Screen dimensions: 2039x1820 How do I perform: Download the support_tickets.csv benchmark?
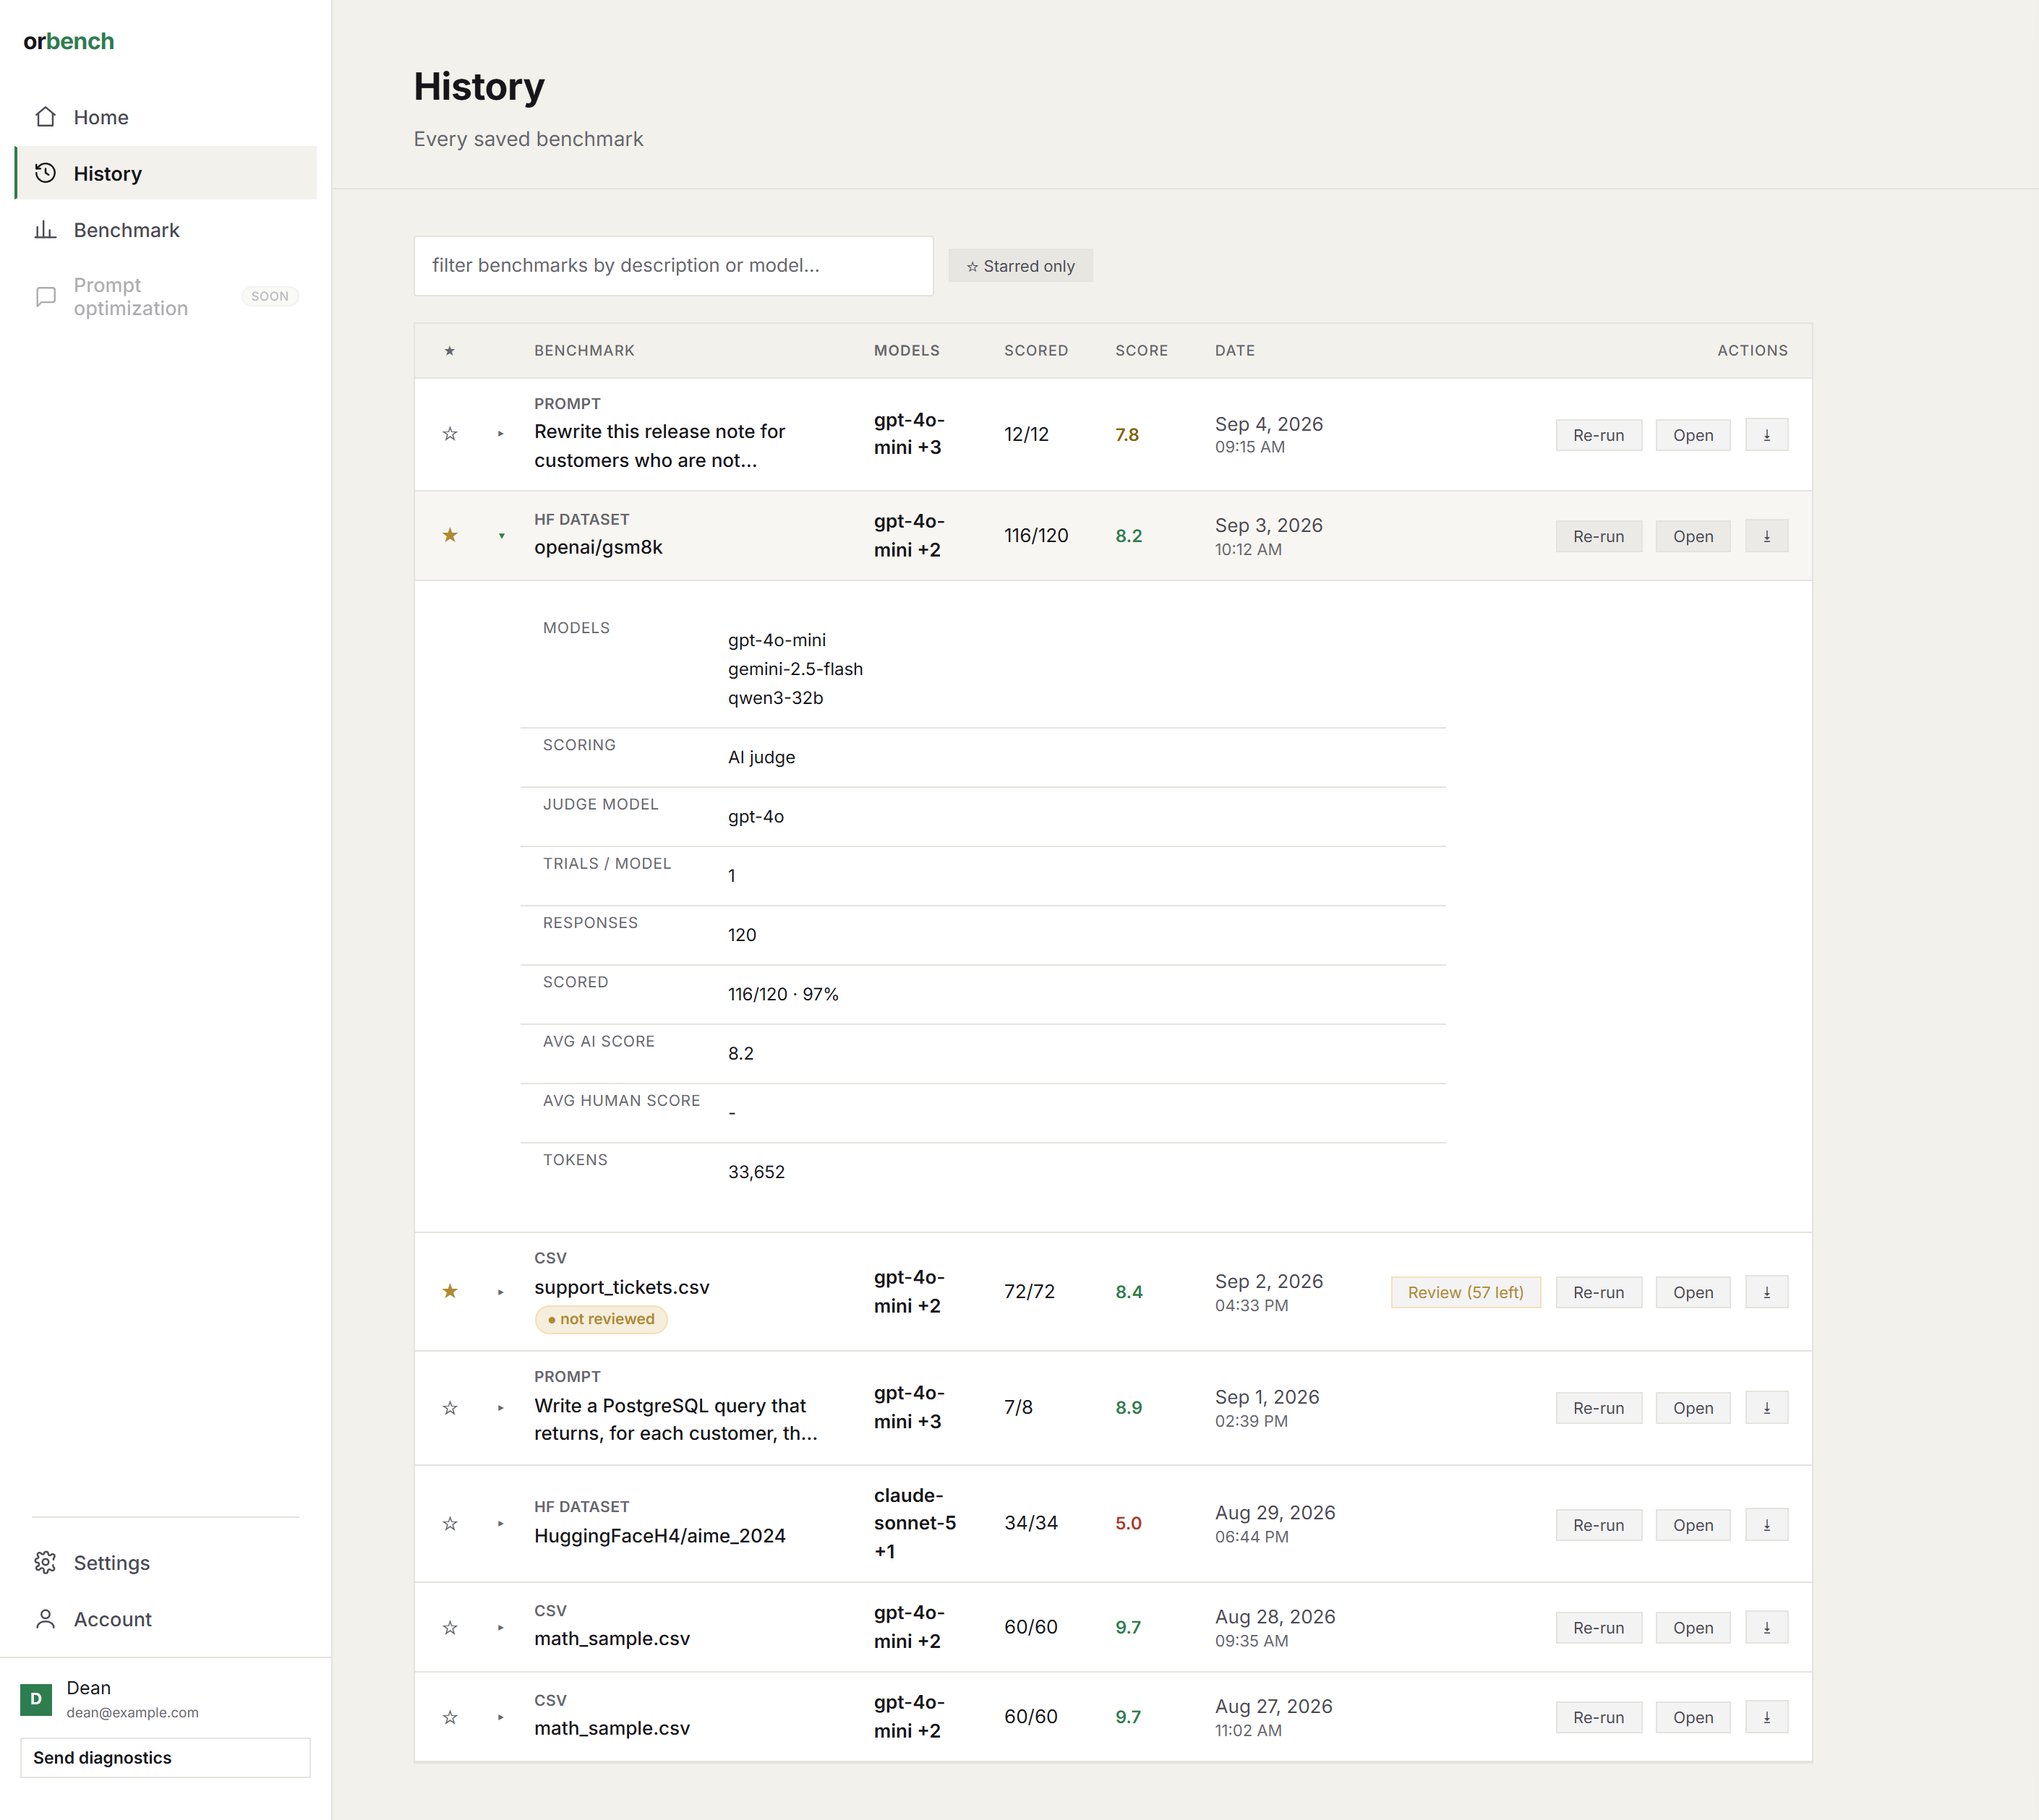[x=1767, y=1292]
